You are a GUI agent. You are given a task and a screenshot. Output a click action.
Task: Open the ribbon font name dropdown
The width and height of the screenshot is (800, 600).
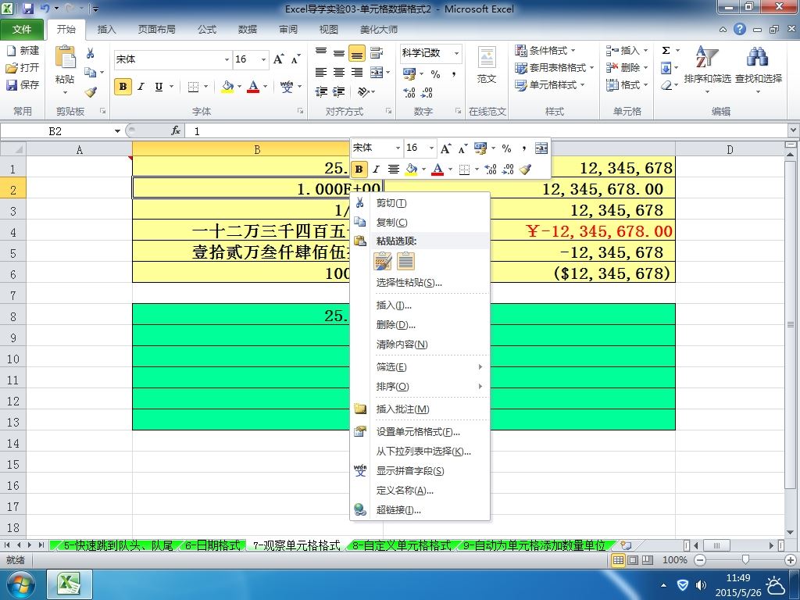coord(227,59)
